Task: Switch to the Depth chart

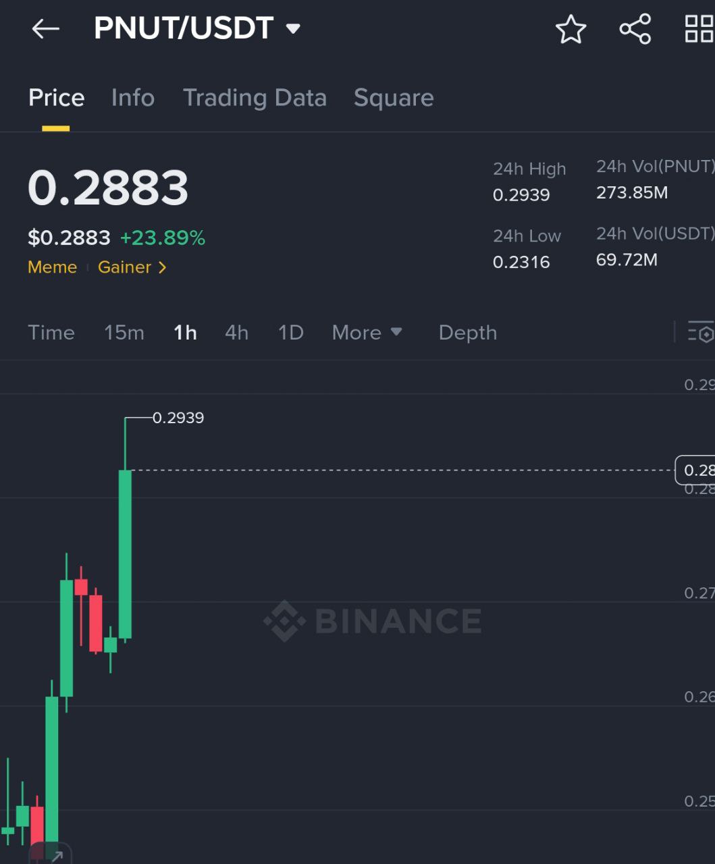Action: tap(468, 332)
